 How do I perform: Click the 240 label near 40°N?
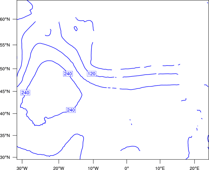pos(71,110)
